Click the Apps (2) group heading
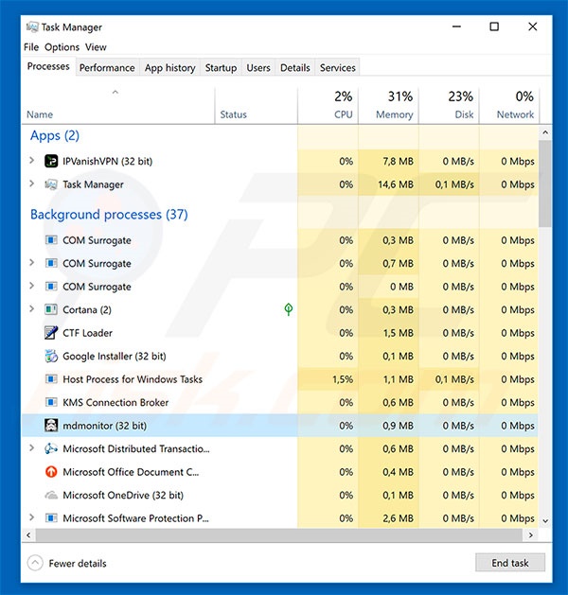Image resolution: width=568 pixels, height=595 pixels. point(55,135)
